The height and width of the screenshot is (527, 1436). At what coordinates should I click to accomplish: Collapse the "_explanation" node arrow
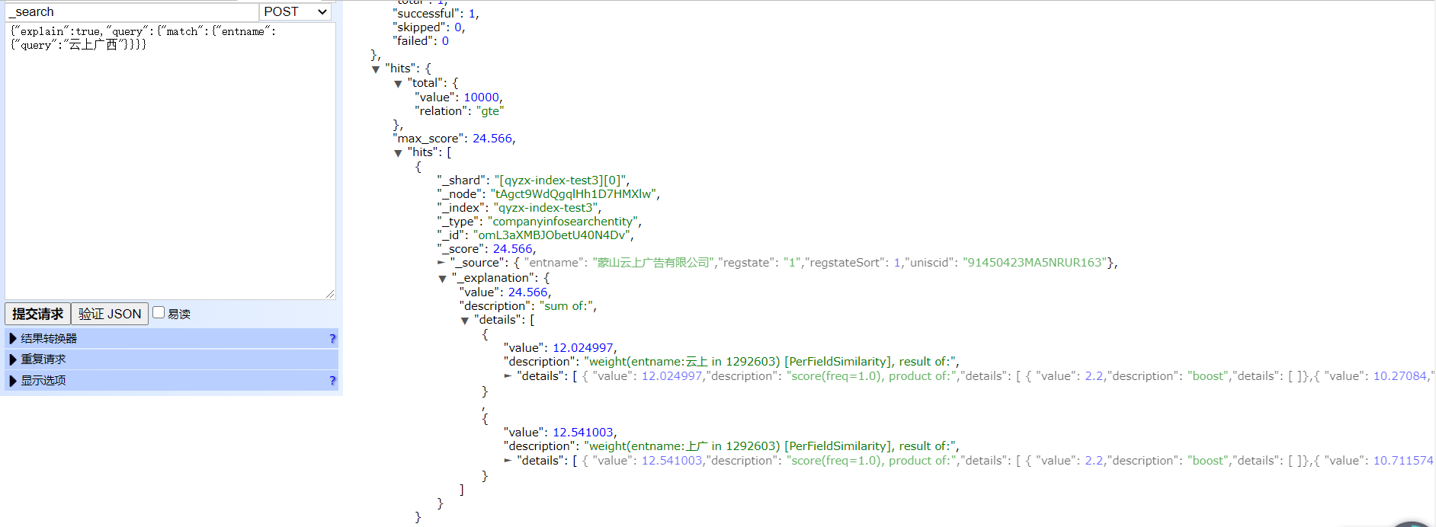click(x=442, y=279)
